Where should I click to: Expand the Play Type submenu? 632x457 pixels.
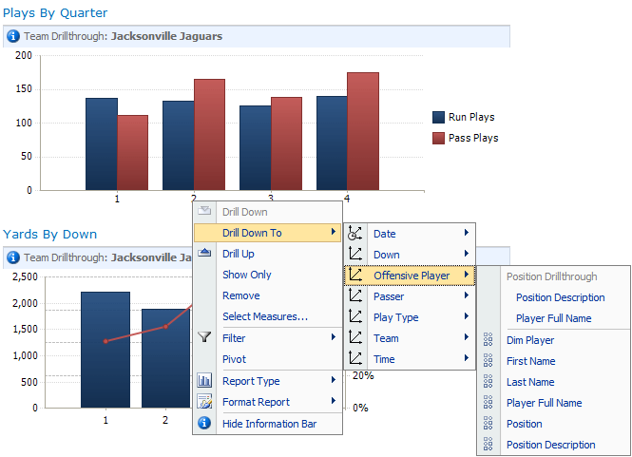click(466, 317)
